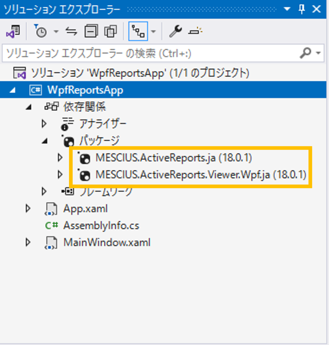Open the window position dropdown in title bar
This screenshot has width=329, height=345.
click(x=287, y=9)
